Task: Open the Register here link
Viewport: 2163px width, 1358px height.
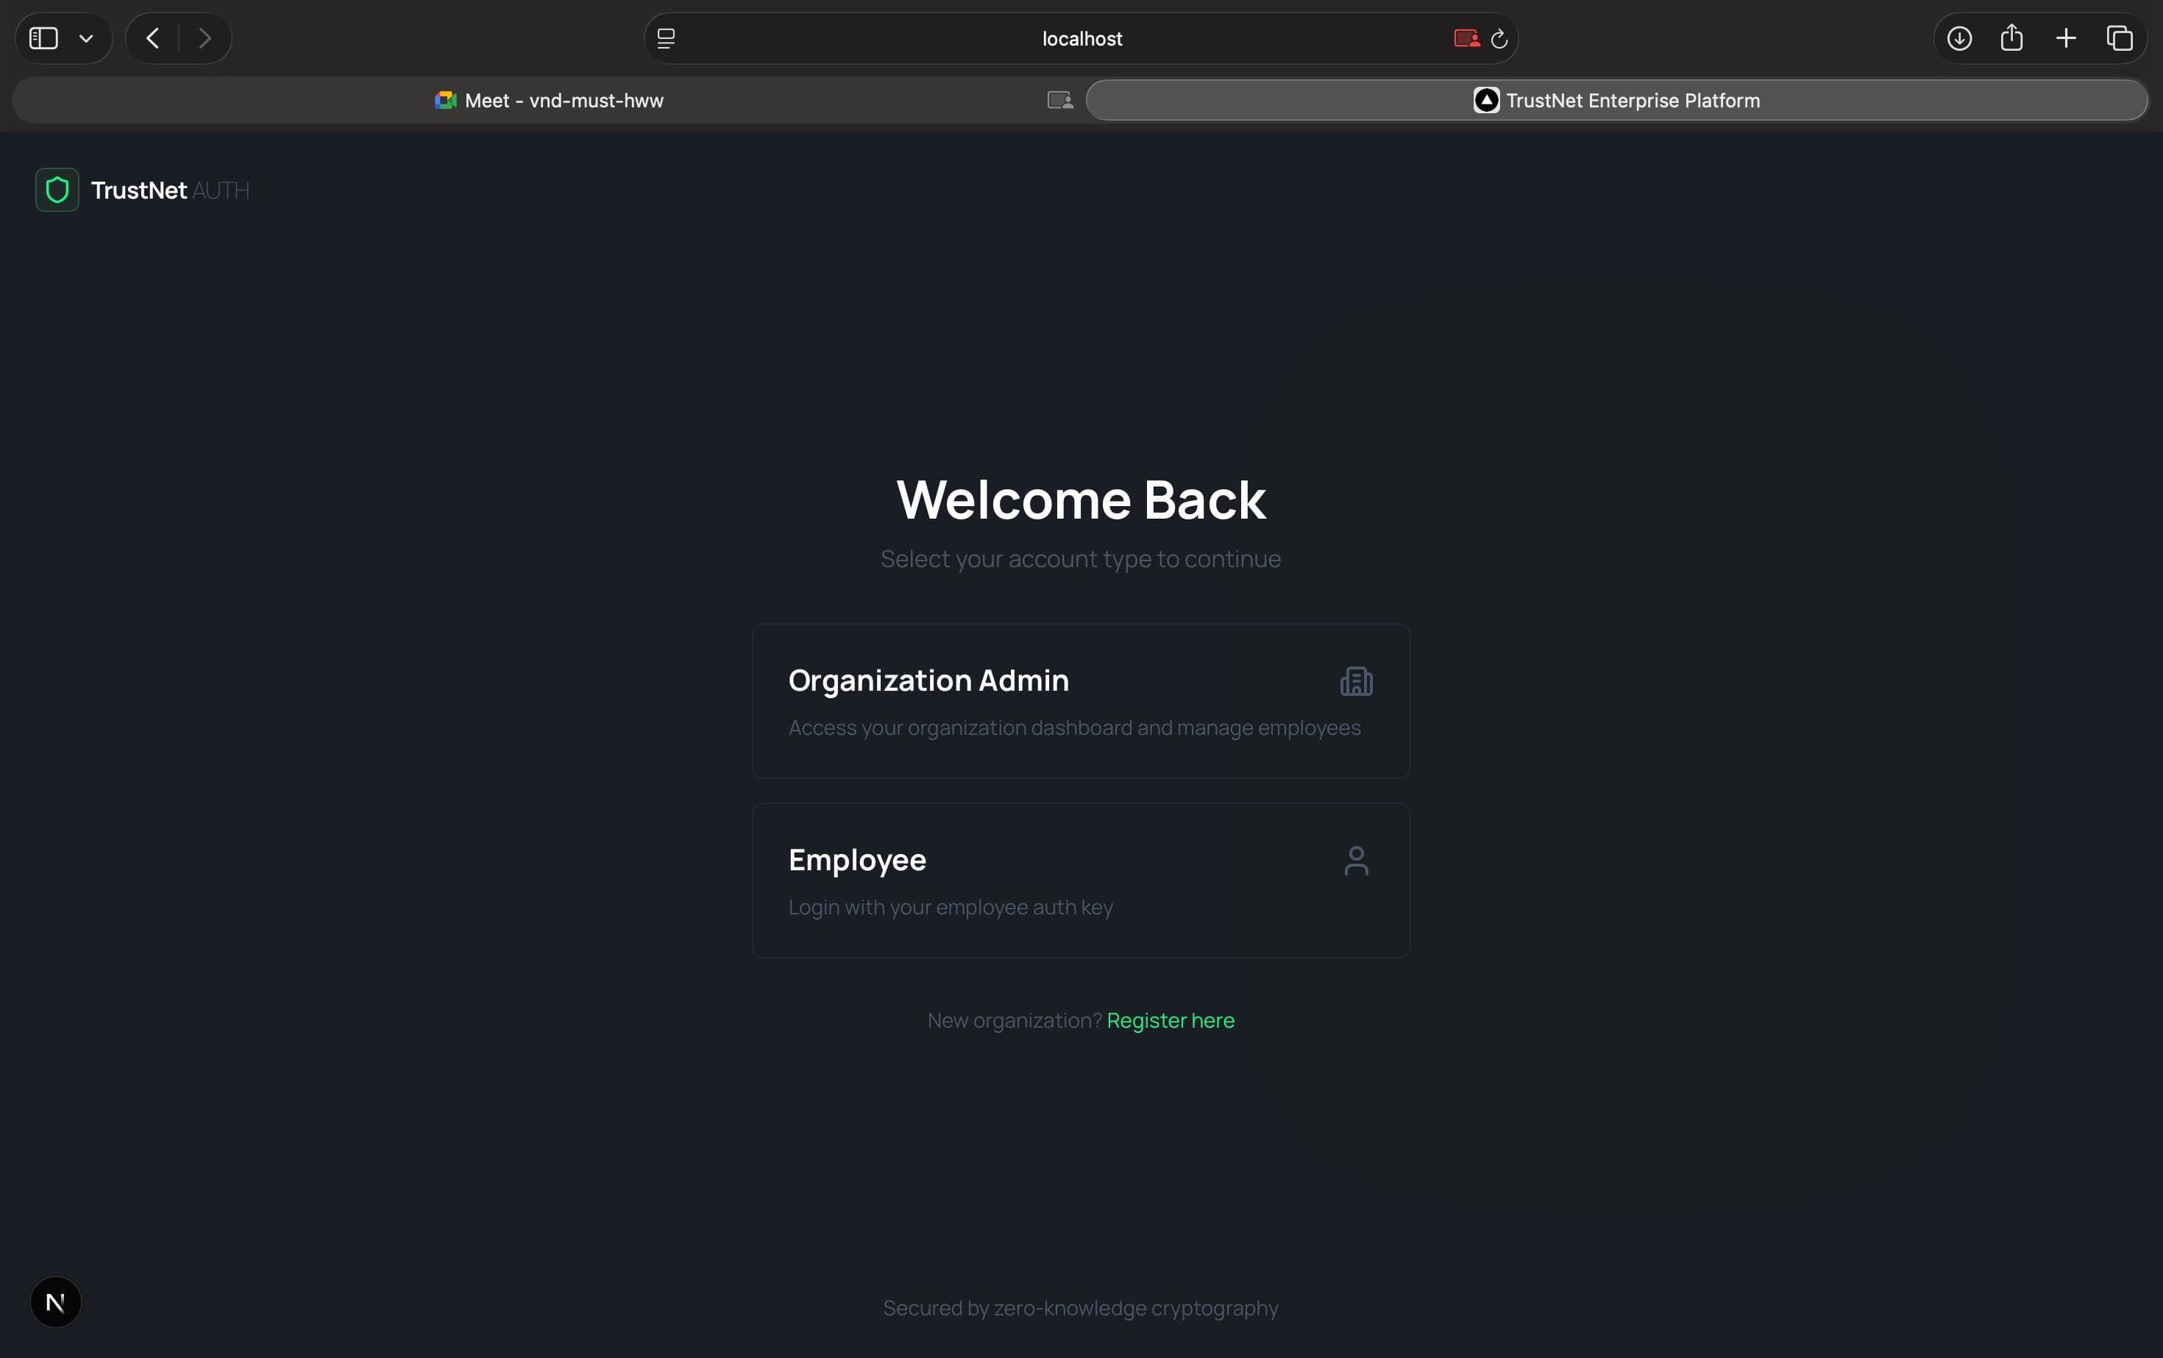Action: coord(1170,1020)
